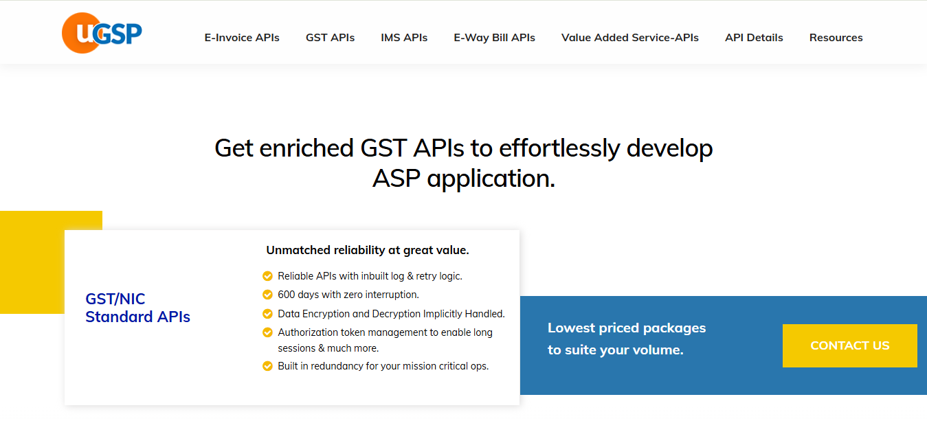Image resolution: width=927 pixels, height=421 pixels.
Task: Click checkmark icon beside Data Encryption bullet
Action: tap(268, 314)
